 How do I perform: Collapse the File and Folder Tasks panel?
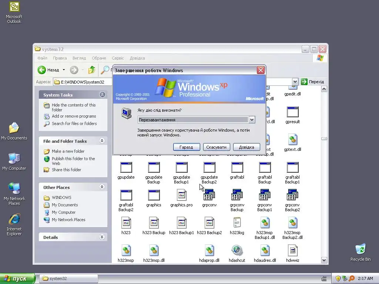click(102, 141)
